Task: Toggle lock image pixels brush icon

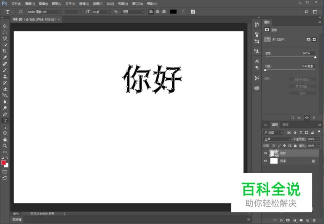Action: [279, 146]
